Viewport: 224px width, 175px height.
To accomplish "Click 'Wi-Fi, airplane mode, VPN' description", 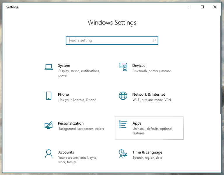I will 152,100.
